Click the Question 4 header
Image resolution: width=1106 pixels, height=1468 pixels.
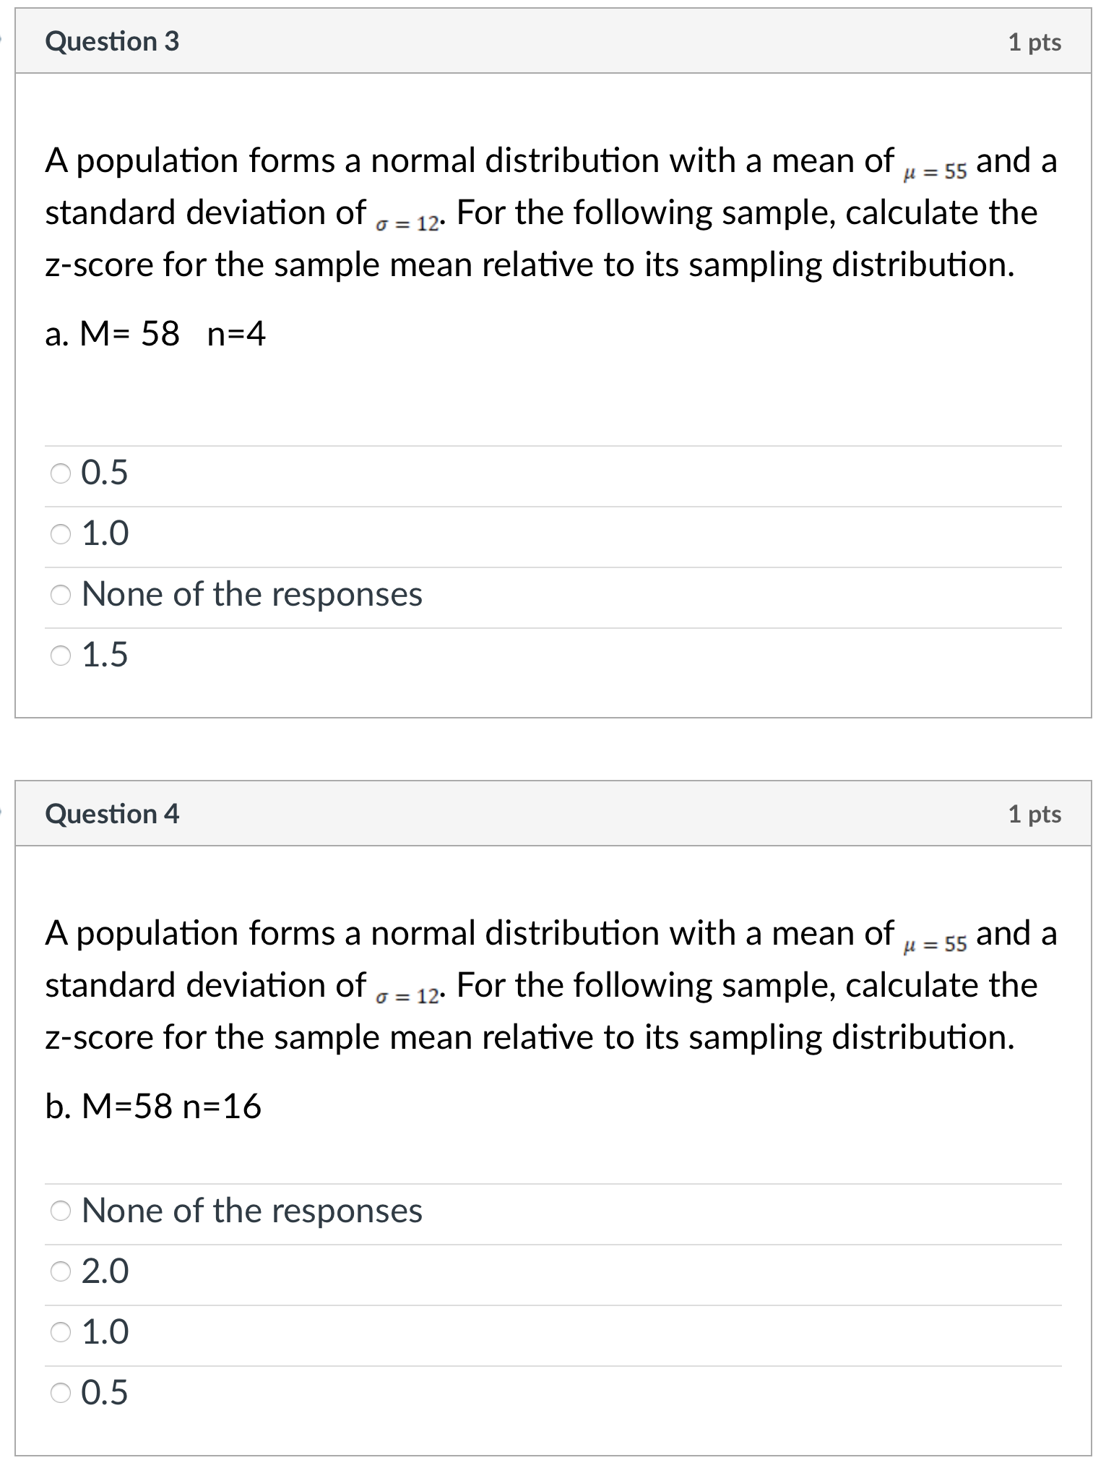(112, 814)
